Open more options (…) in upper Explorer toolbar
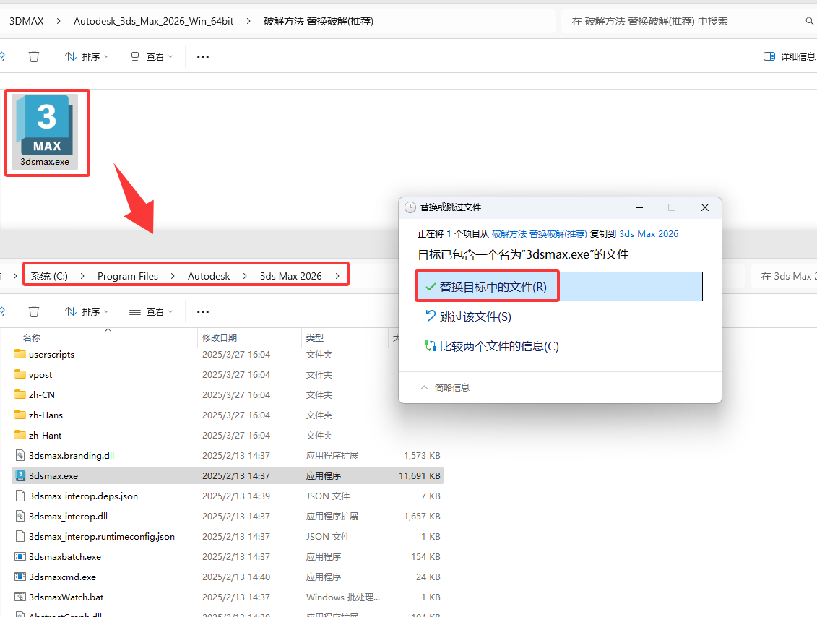Screen dimensions: 817x617 tap(203, 56)
